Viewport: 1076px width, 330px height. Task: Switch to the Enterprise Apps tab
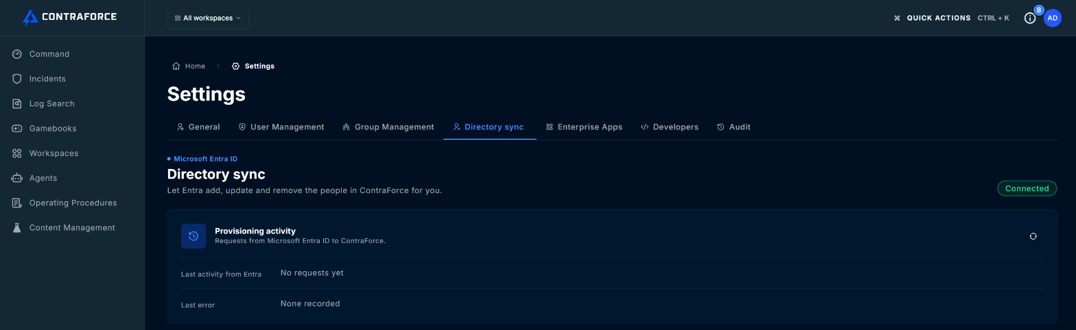(584, 127)
